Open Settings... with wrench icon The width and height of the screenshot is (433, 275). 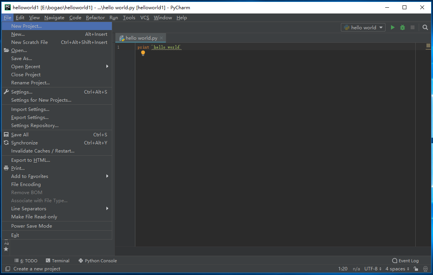[x=57, y=92]
